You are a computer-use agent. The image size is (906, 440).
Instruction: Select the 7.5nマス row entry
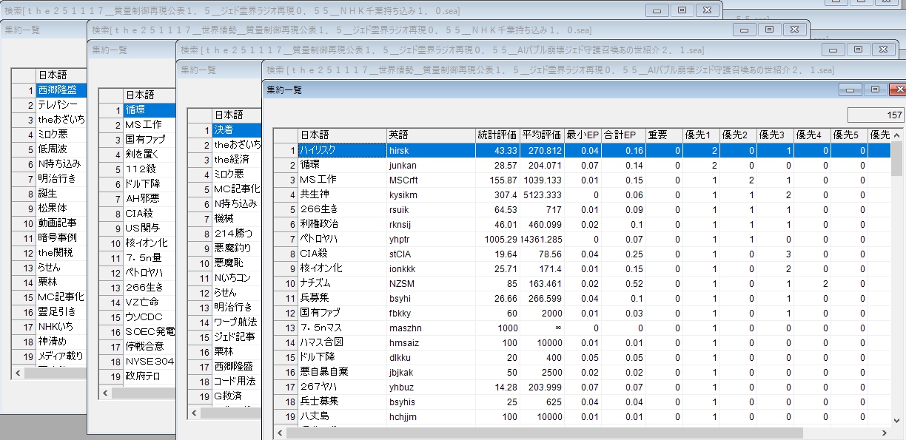coord(341,328)
